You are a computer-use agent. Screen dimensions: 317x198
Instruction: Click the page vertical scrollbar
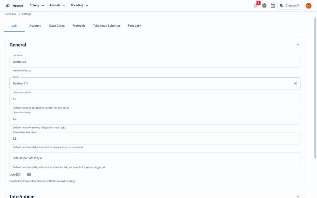[x=315, y=88]
